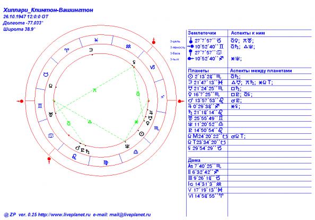Select the Capricorn sign glyph on the wheel
Viewport: 315px width, 220px height.
pyautogui.click(x=153, y=67)
